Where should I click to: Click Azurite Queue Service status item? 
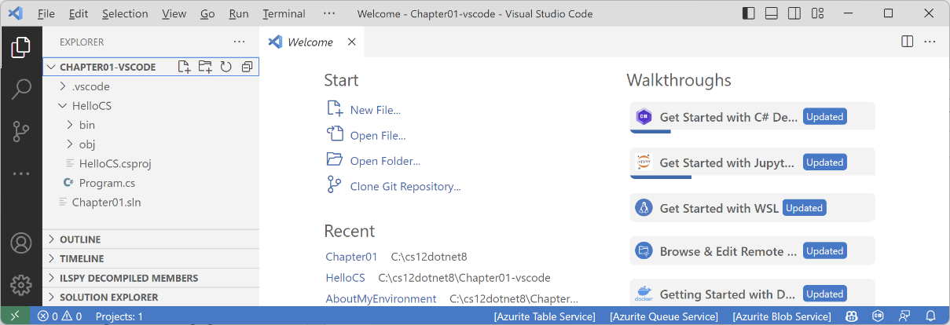point(664,316)
